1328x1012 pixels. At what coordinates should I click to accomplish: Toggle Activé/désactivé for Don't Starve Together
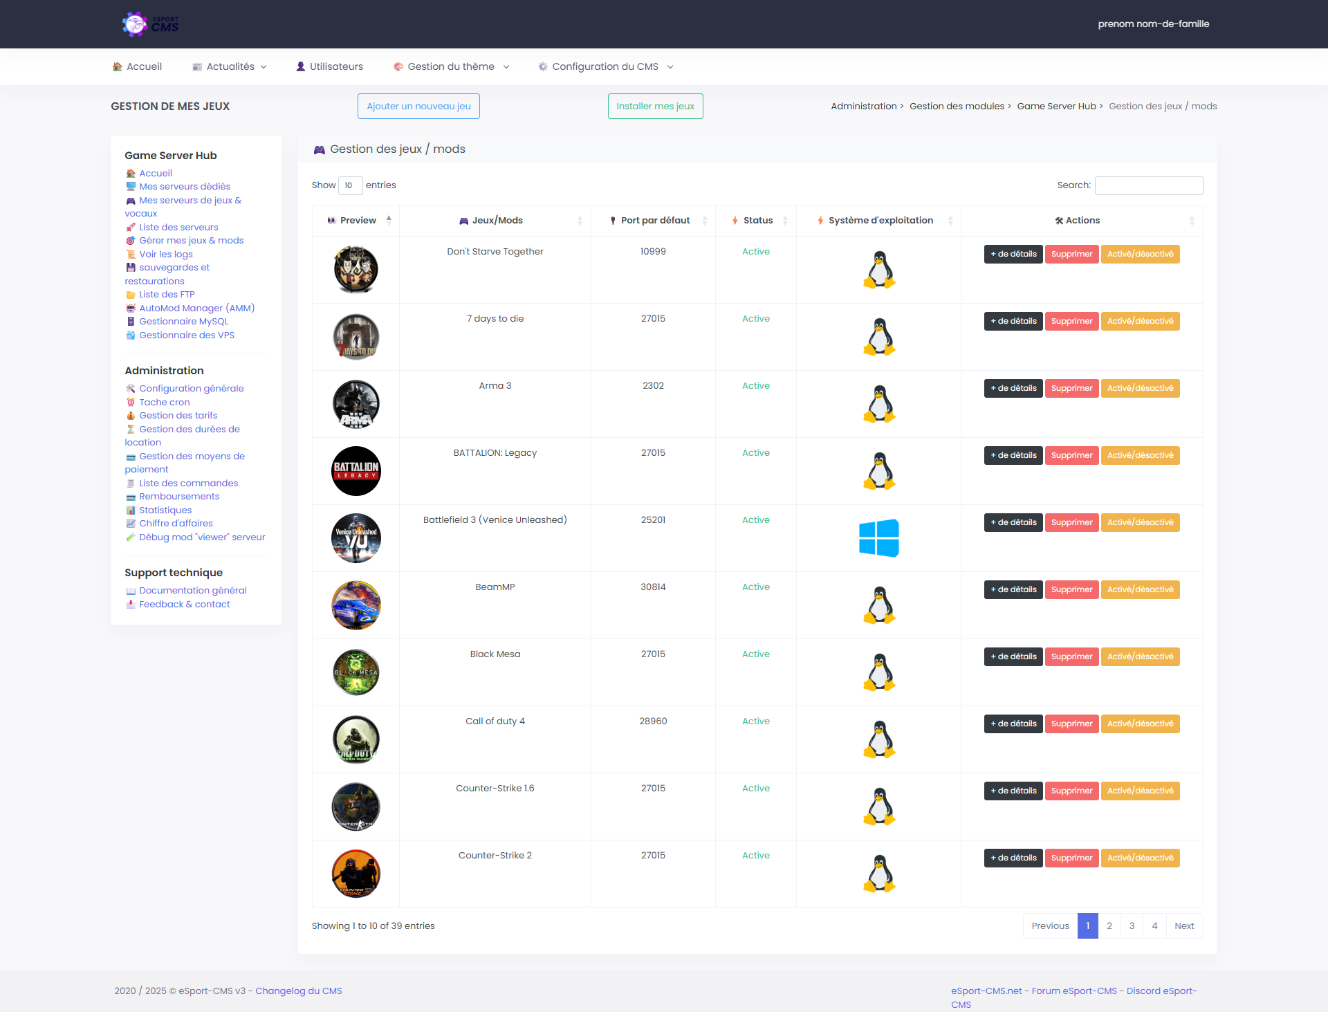pyautogui.click(x=1140, y=254)
